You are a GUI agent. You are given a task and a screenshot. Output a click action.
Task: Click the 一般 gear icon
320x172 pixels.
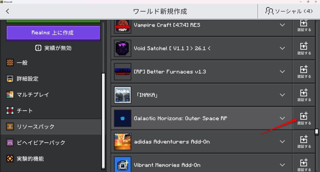10,63
